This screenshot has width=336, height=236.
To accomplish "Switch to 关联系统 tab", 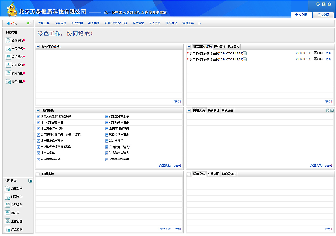I will point(227,111).
